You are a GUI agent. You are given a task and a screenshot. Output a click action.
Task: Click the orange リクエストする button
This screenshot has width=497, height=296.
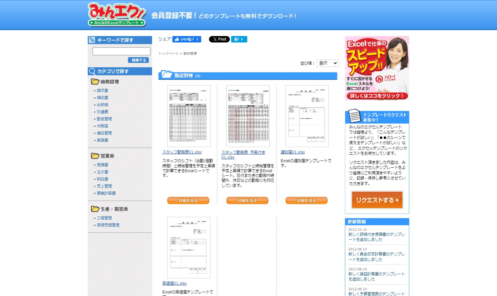pos(377,200)
